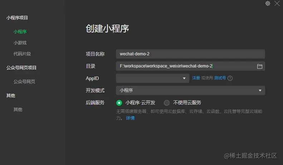Select 小程序 in the left sidebar
The image size is (283, 165).
point(20,32)
